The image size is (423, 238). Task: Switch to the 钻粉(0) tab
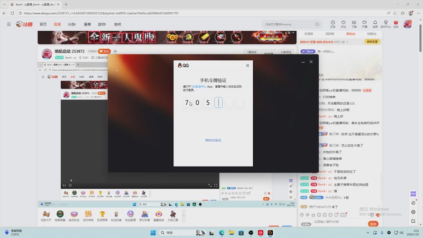tap(372, 34)
